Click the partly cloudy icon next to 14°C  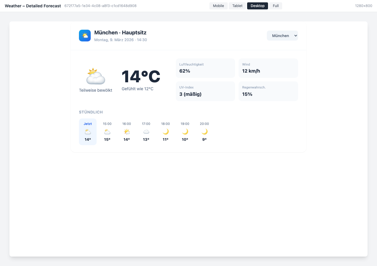pos(95,76)
